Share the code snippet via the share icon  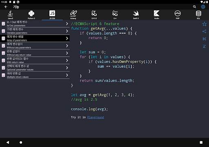(205, 31)
